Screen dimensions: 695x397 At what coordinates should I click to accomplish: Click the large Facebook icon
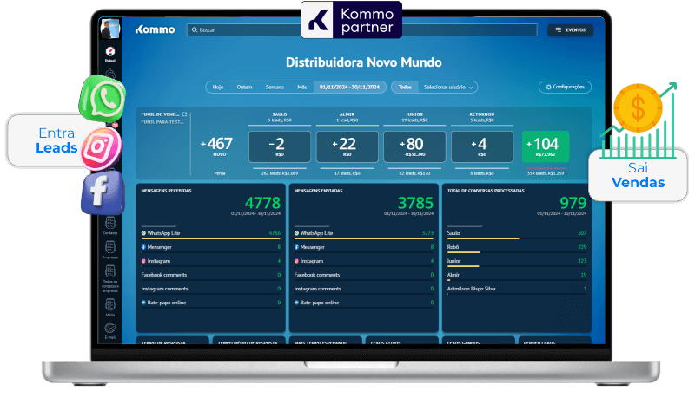point(103,192)
